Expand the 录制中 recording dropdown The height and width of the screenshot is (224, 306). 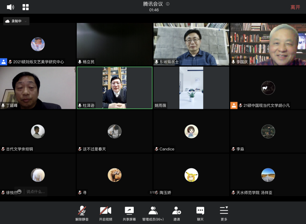26,21
